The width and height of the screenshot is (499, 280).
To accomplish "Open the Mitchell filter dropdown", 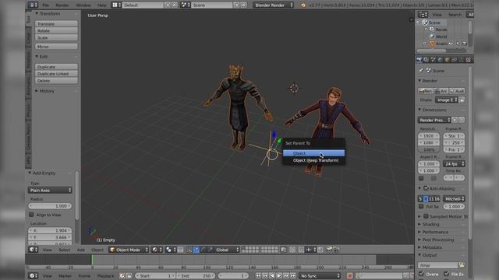I will [454, 199].
